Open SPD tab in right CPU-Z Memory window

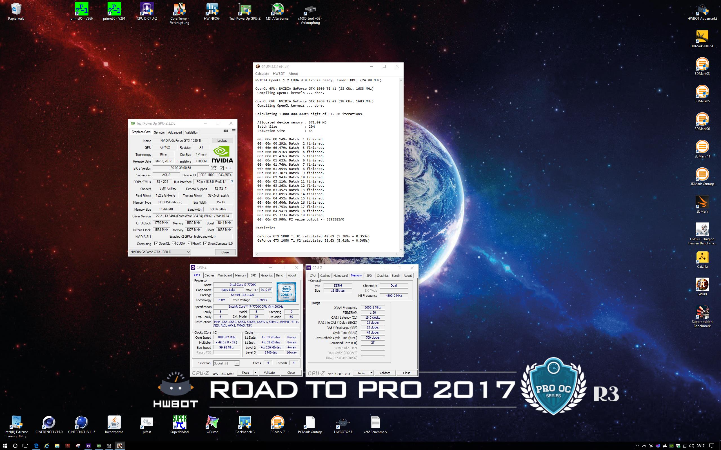point(369,276)
